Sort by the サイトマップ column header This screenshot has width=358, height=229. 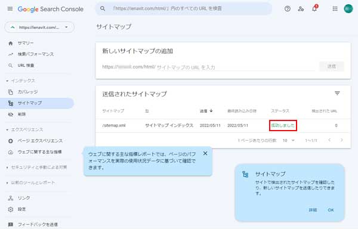click(113, 111)
